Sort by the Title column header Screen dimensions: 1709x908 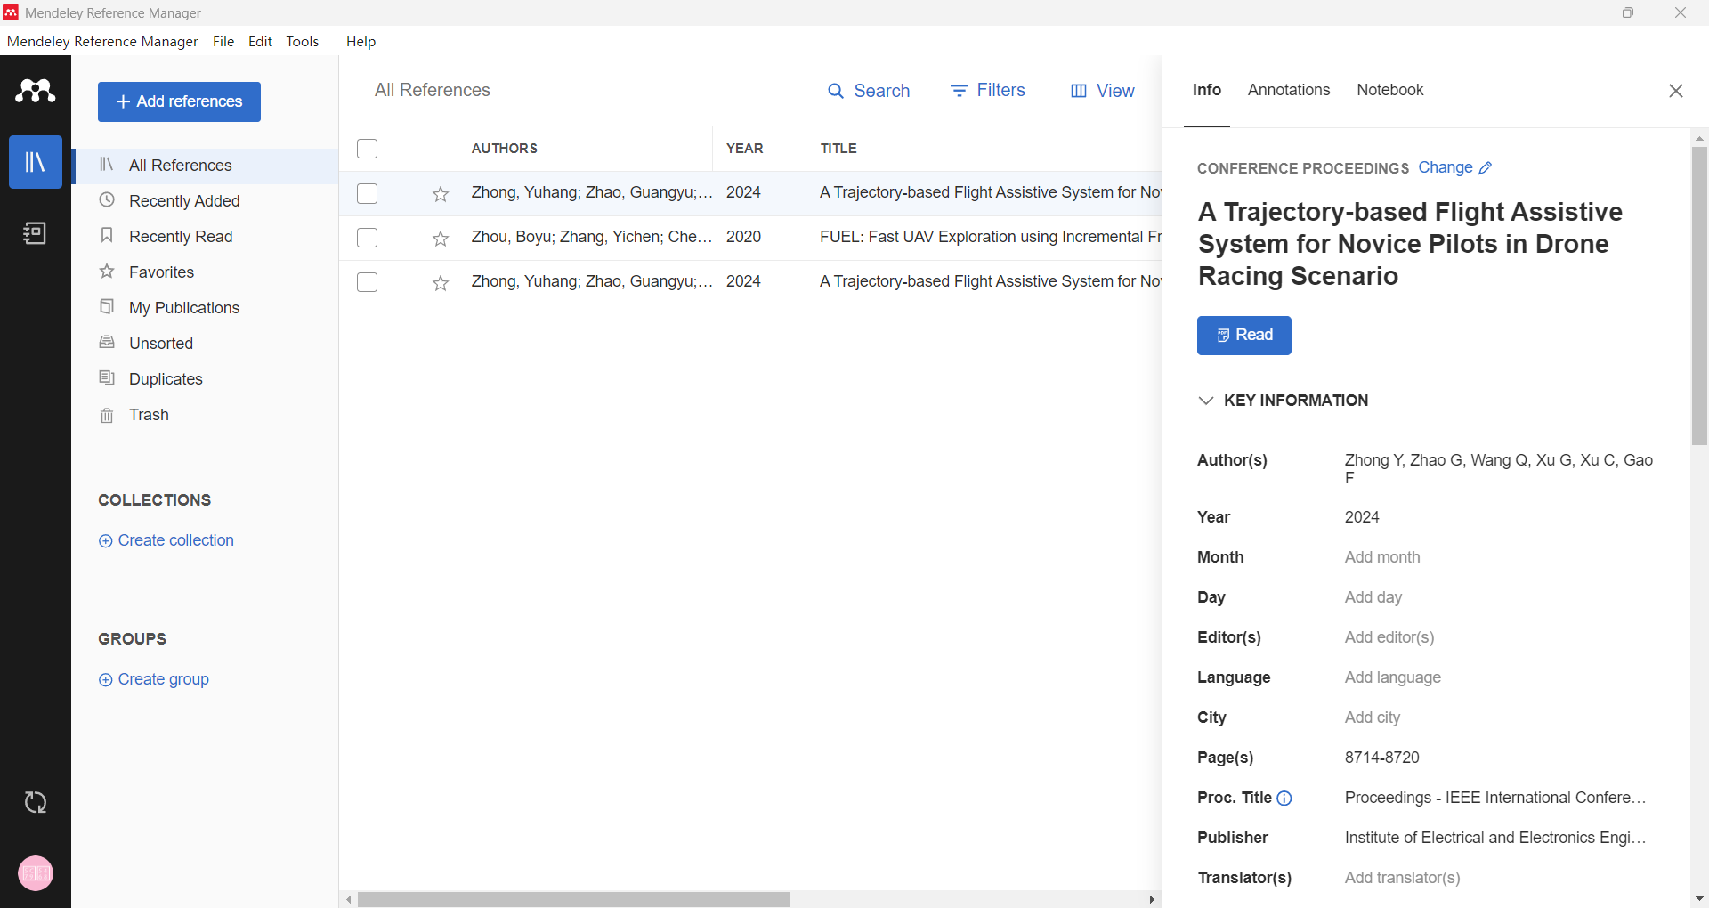point(838,149)
